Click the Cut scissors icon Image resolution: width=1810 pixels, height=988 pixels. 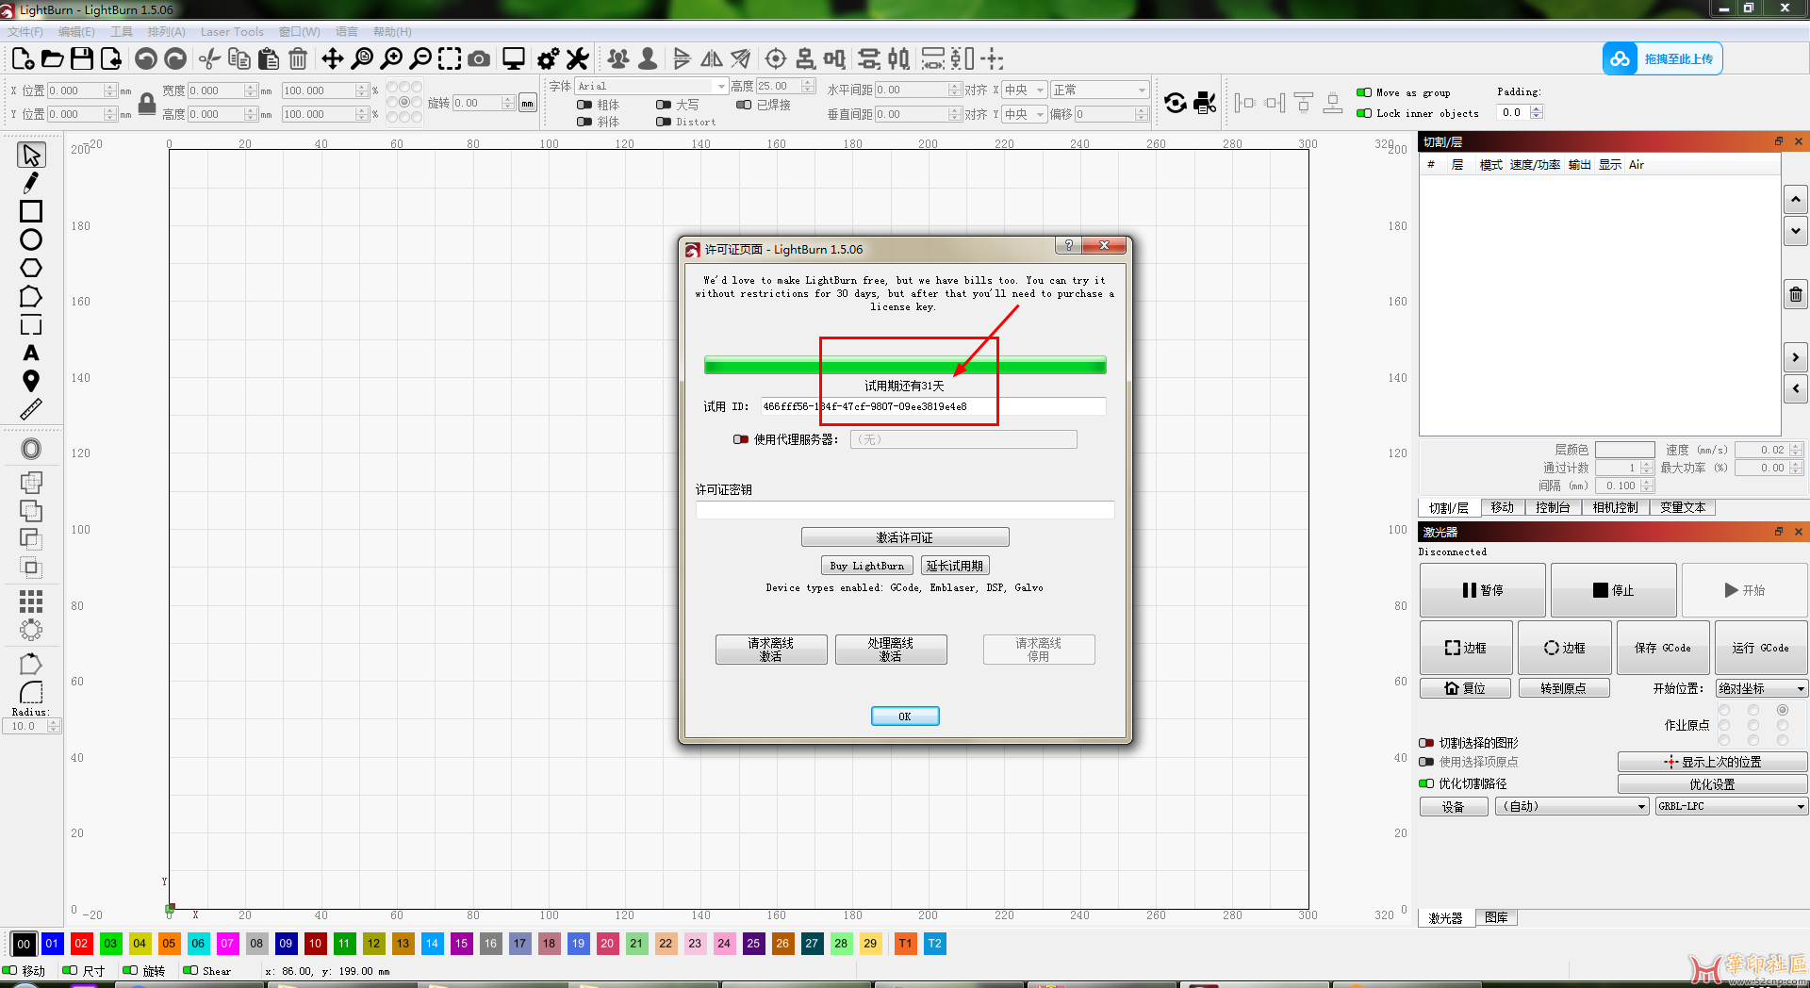[210, 58]
